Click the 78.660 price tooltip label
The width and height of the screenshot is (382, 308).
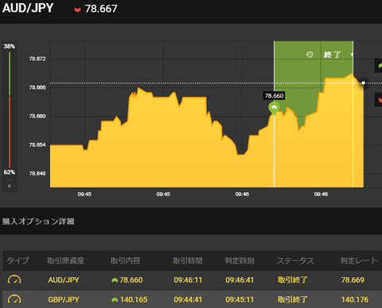coord(275,96)
